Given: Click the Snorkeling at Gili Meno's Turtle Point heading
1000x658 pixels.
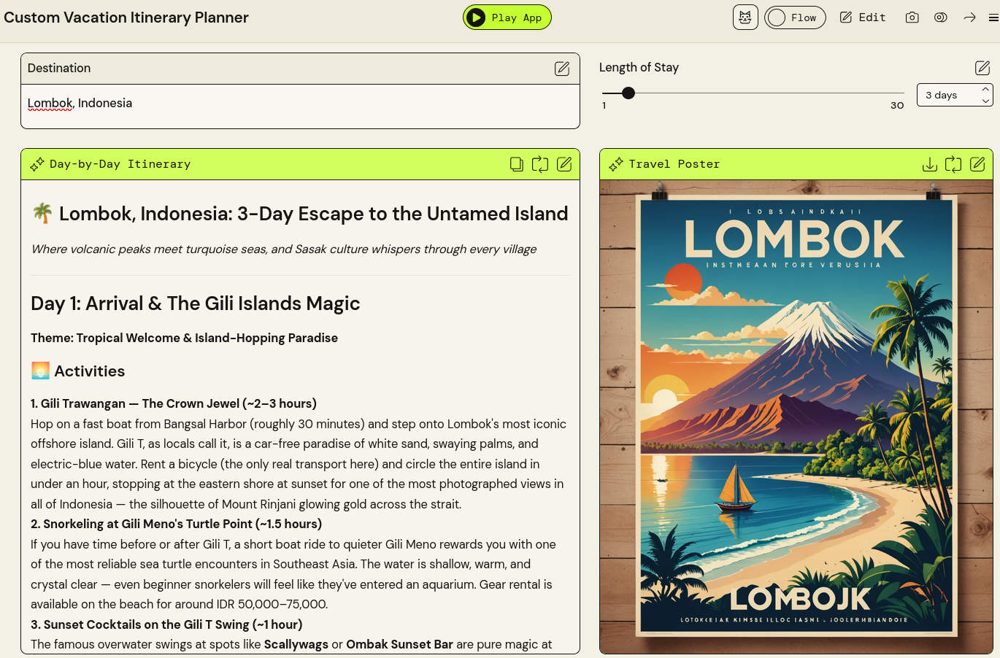Looking at the screenshot, I should pyautogui.click(x=176, y=524).
